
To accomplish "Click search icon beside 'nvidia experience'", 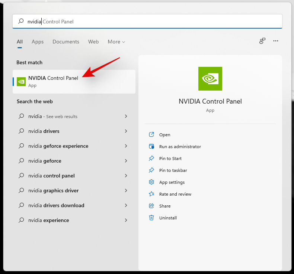I will [x=21, y=220].
